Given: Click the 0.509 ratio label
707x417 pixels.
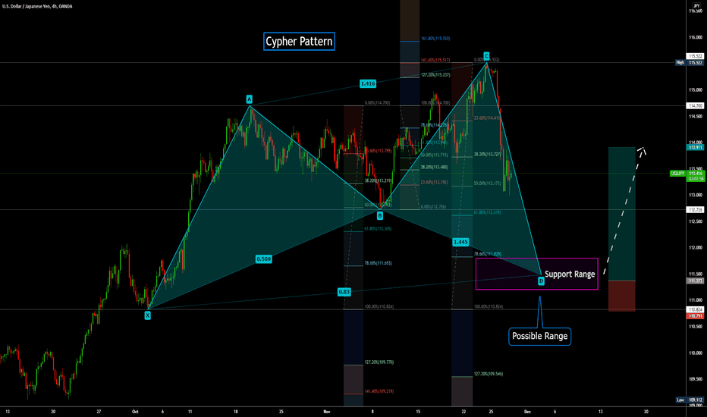Looking at the screenshot, I should pyautogui.click(x=263, y=259).
